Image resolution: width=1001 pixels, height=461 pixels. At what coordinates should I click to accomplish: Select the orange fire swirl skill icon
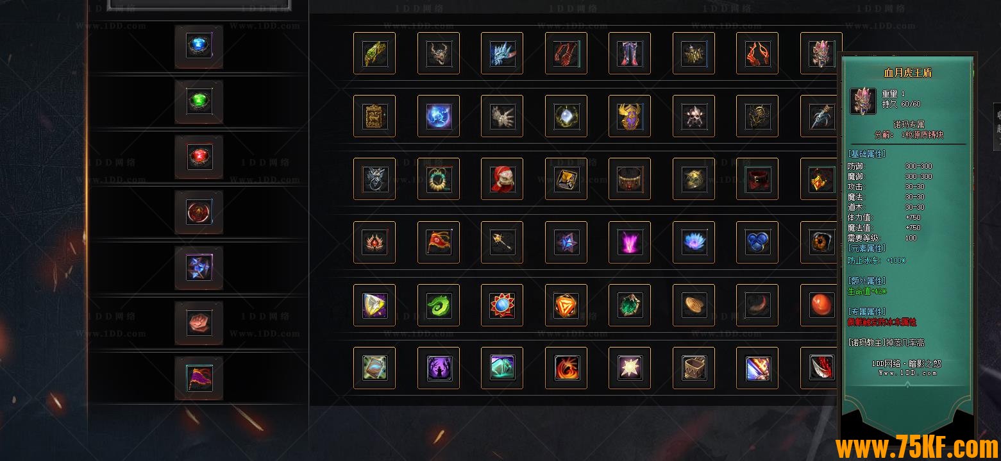click(x=566, y=368)
